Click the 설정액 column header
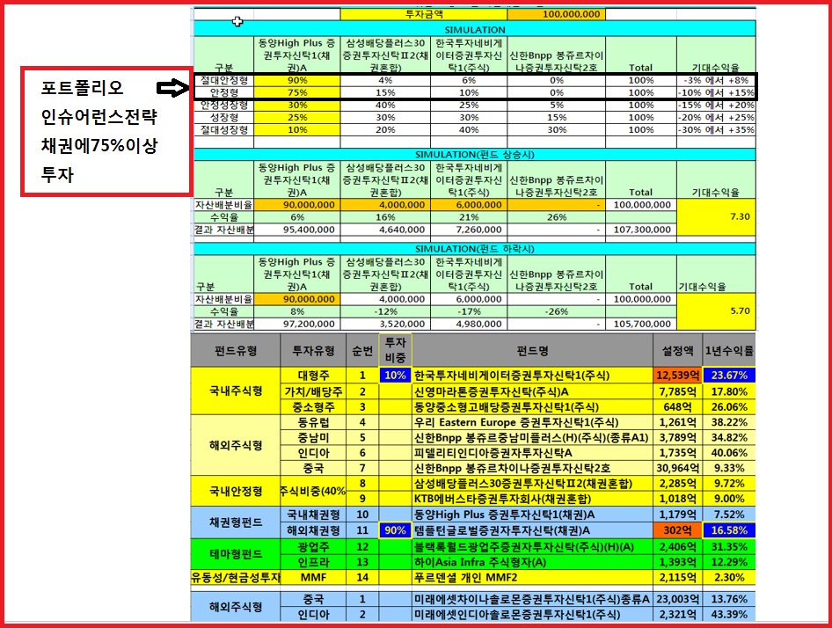832x628 pixels. point(677,350)
